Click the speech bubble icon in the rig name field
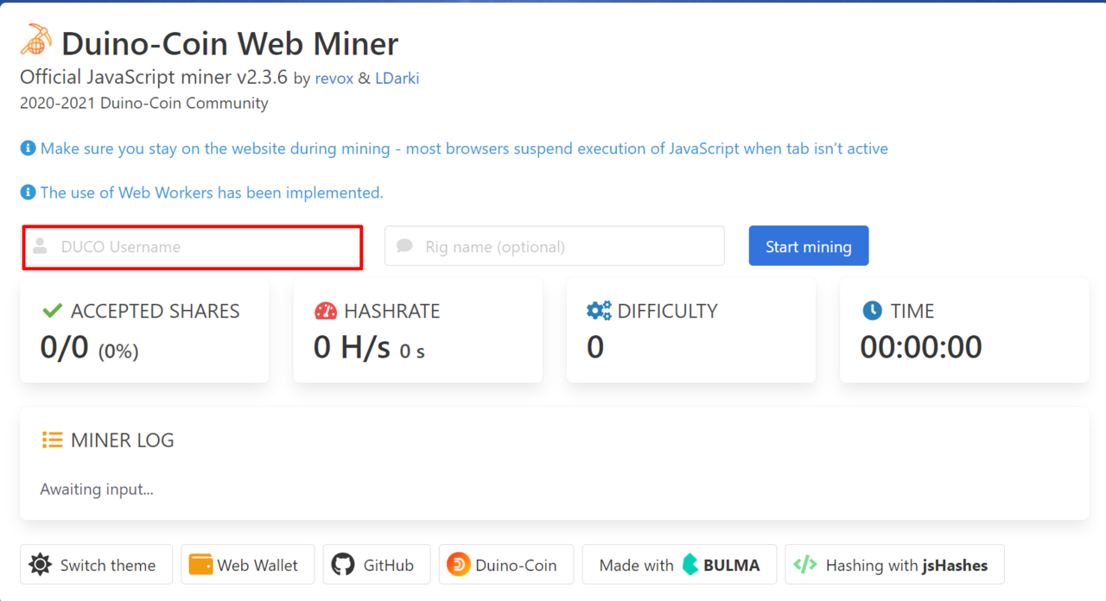Image resolution: width=1106 pixels, height=601 pixels. 404,246
